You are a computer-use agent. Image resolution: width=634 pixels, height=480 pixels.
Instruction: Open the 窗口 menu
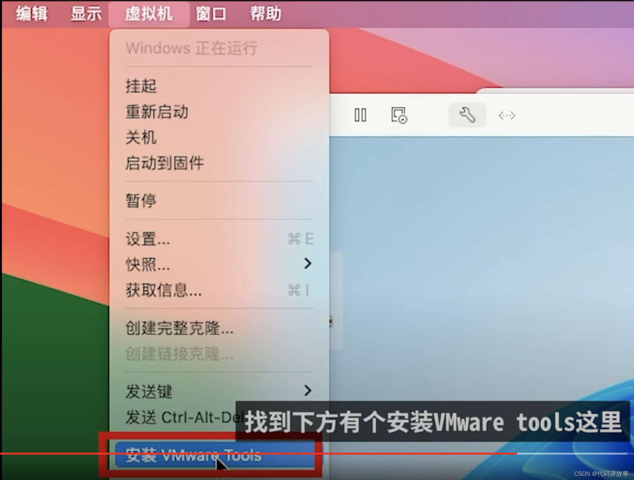[211, 14]
